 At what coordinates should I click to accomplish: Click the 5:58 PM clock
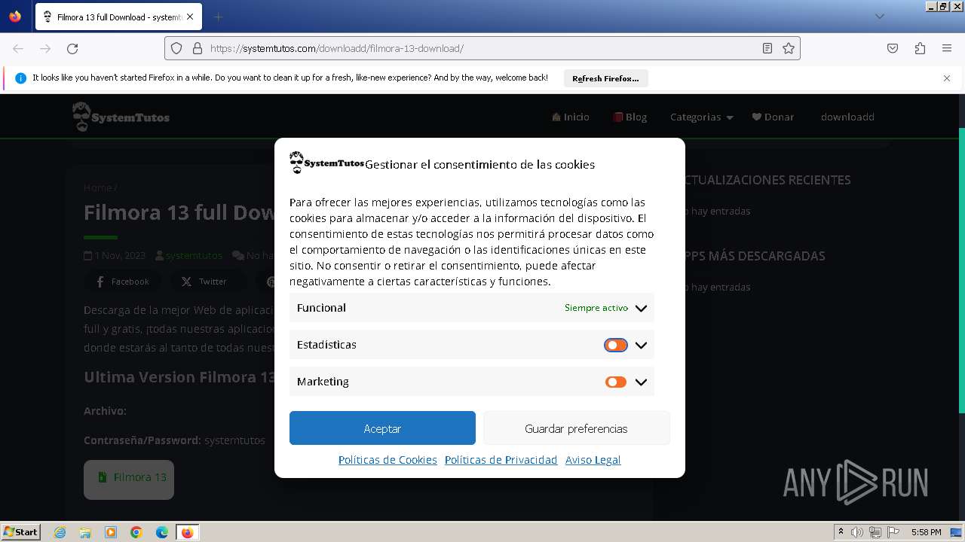(x=926, y=532)
